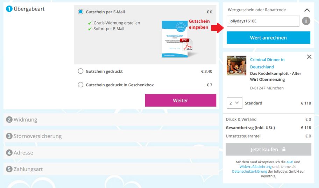The image size is (319, 188).
Task: Open the Zahlungsart step section
Action: (x=111, y=169)
